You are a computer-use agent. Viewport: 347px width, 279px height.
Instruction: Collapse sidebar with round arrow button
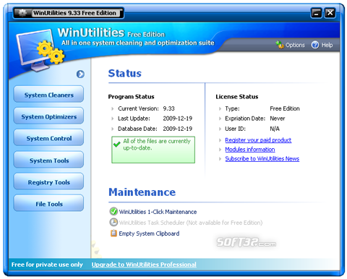(80, 74)
